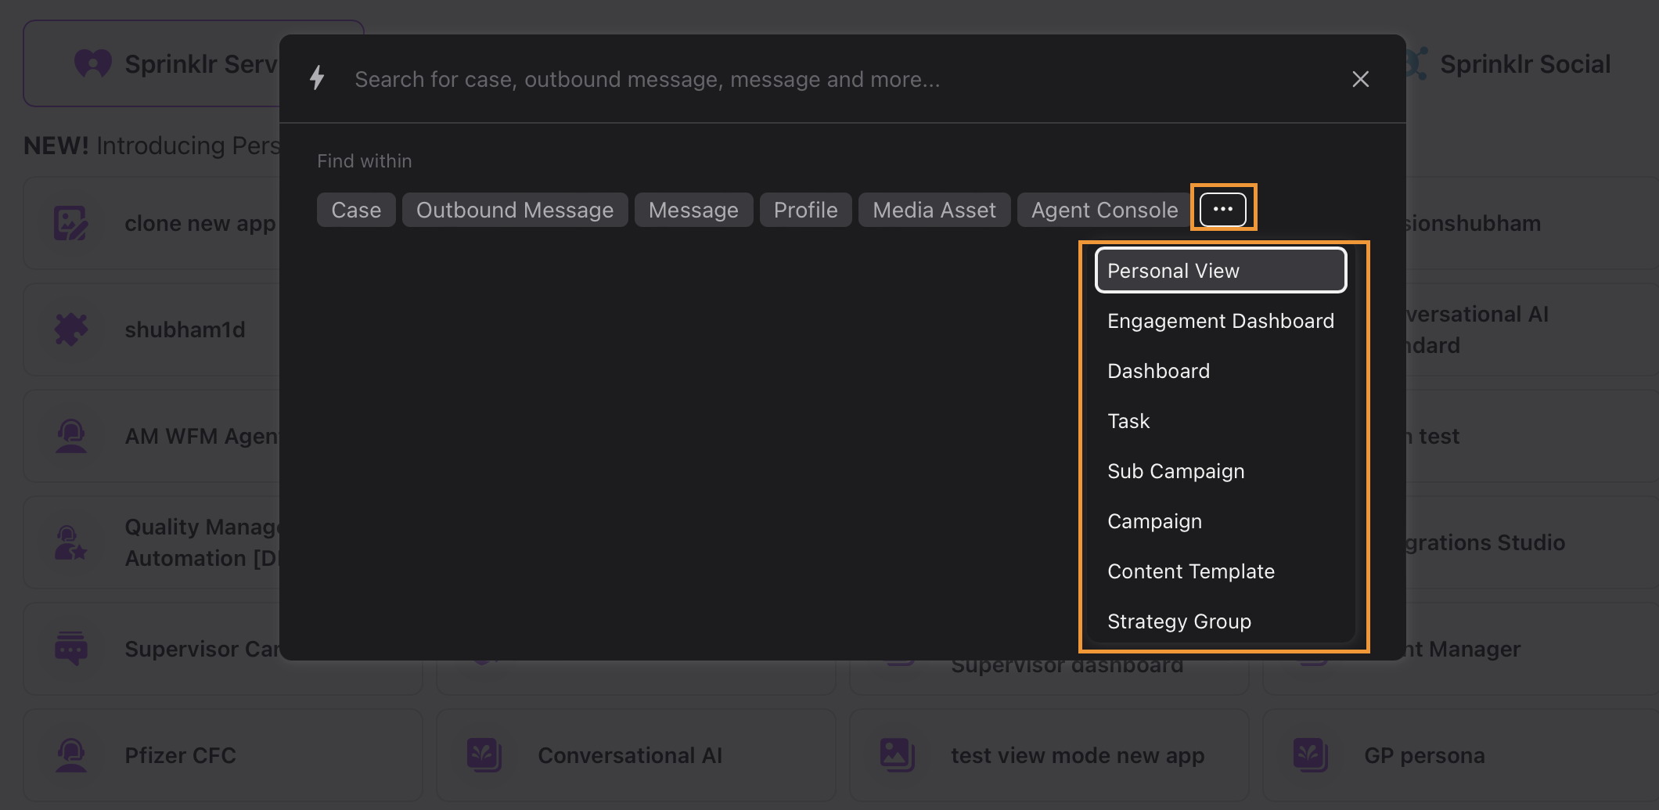Open the GP persona app card
Viewport: 1659px width, 810px height.
coord(1460,755)
